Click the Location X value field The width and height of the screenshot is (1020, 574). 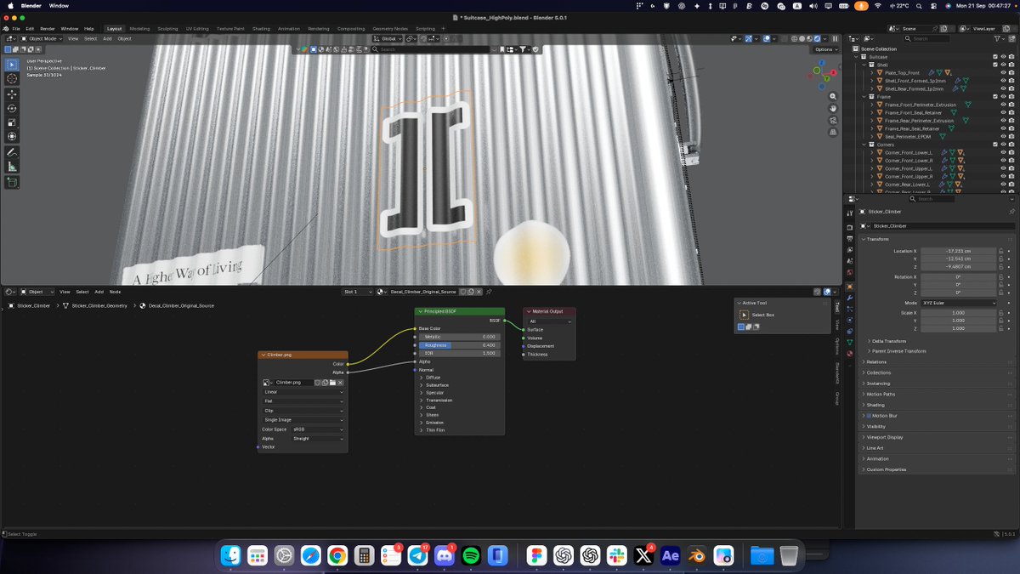[x=958, y=251]
